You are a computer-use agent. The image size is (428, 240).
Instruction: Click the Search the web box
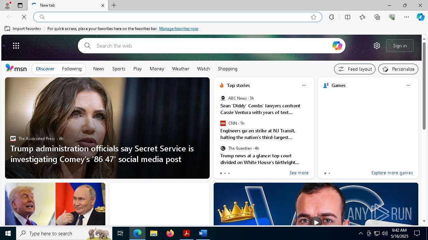tap(211, 46)
